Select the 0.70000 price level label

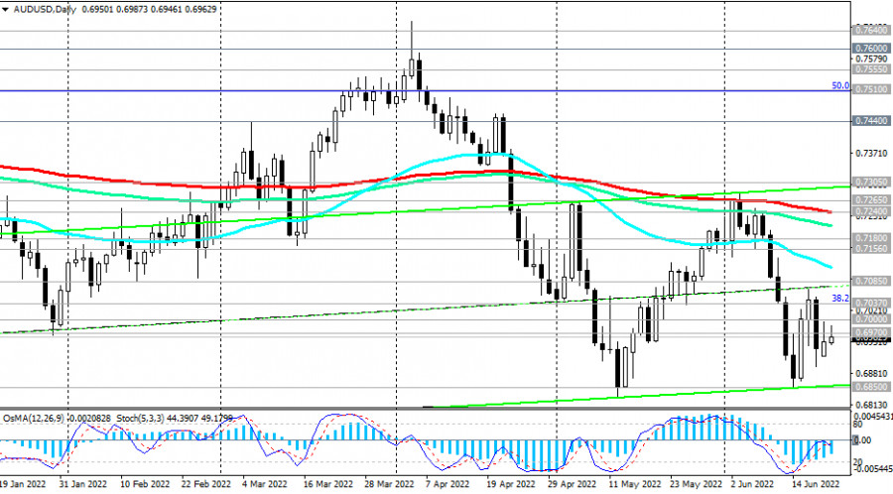(x=871, y=319)
